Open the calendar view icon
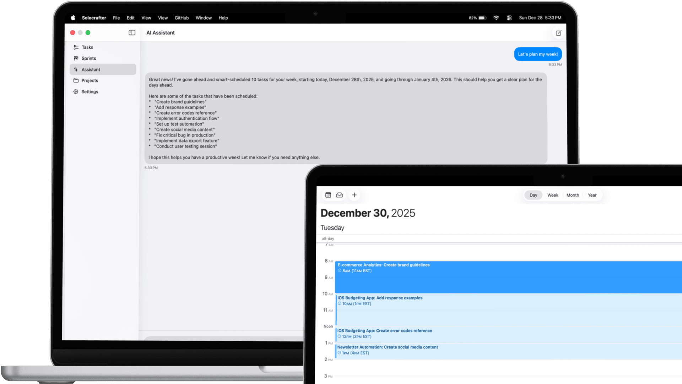 coord(328,195)
